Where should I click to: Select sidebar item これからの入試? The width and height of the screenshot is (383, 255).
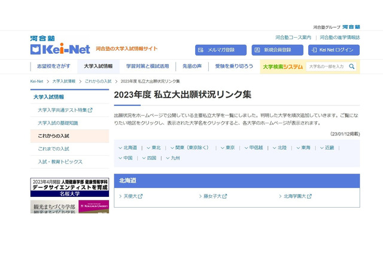(x=69, y=136)
